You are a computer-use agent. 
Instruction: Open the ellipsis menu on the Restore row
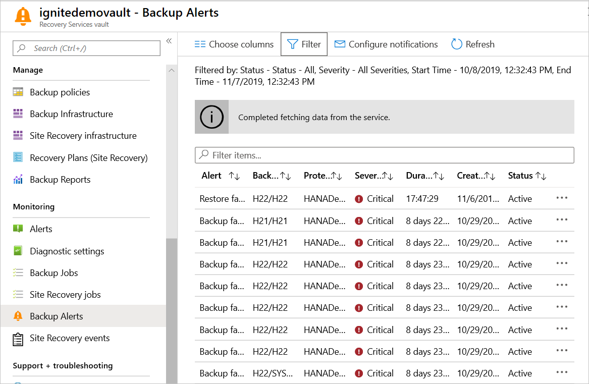(x=562, y=198)
